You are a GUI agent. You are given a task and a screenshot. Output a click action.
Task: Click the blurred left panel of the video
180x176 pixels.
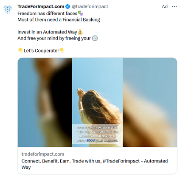click(45, 102)
